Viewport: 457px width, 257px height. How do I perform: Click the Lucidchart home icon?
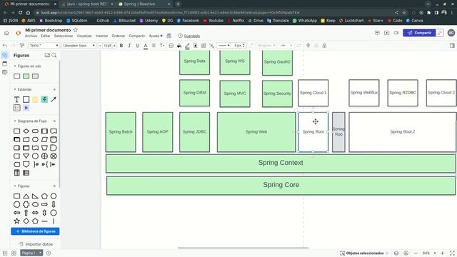point(6,33)
